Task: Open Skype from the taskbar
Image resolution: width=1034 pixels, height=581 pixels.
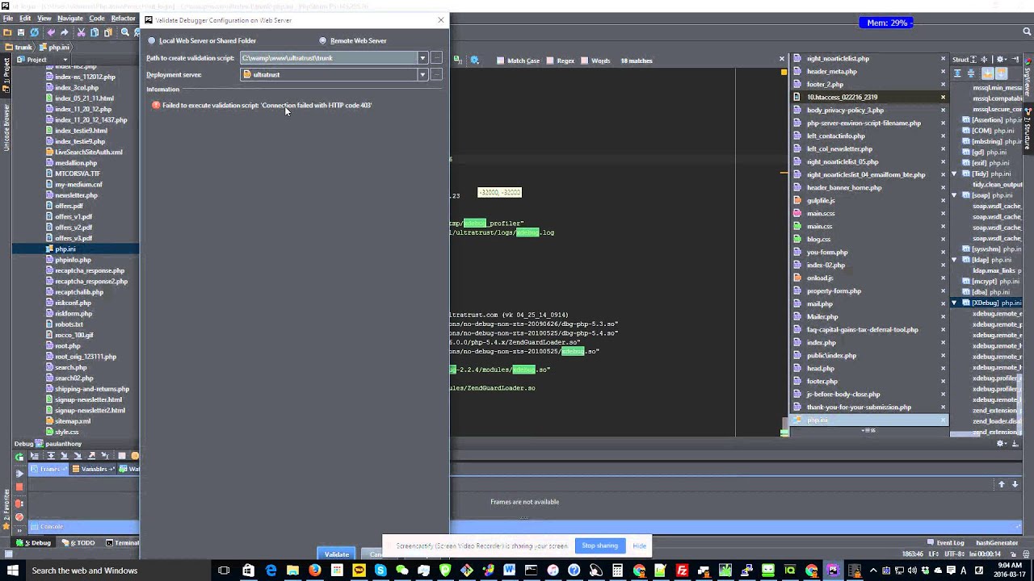Action: click(380, 571)
